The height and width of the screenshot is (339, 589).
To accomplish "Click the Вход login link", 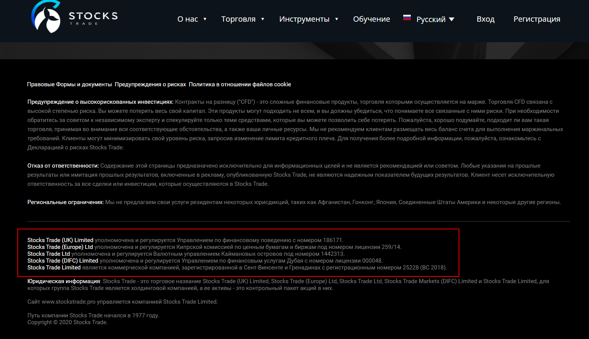I will [485, 19].
